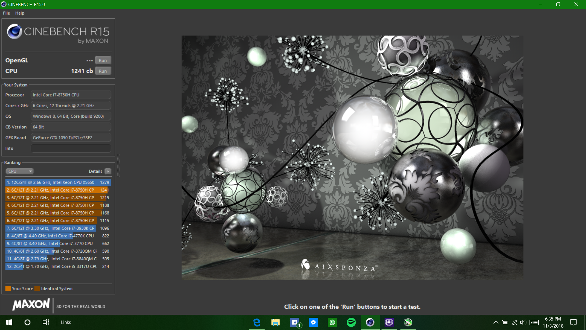
Task: Open touch keyboard tray icon
Action: pyautogui.click(x=534, y=322)
